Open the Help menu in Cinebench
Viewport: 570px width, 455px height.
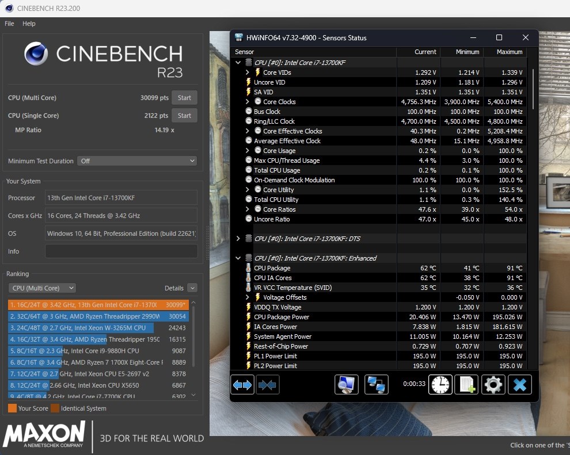29,24
